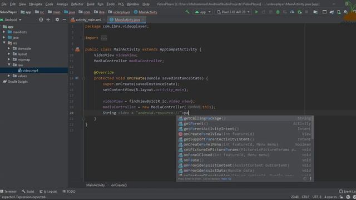This screenshot has height=200, width=356.
Task: Open the profiler gauge icon
Action: coord(292,12)
